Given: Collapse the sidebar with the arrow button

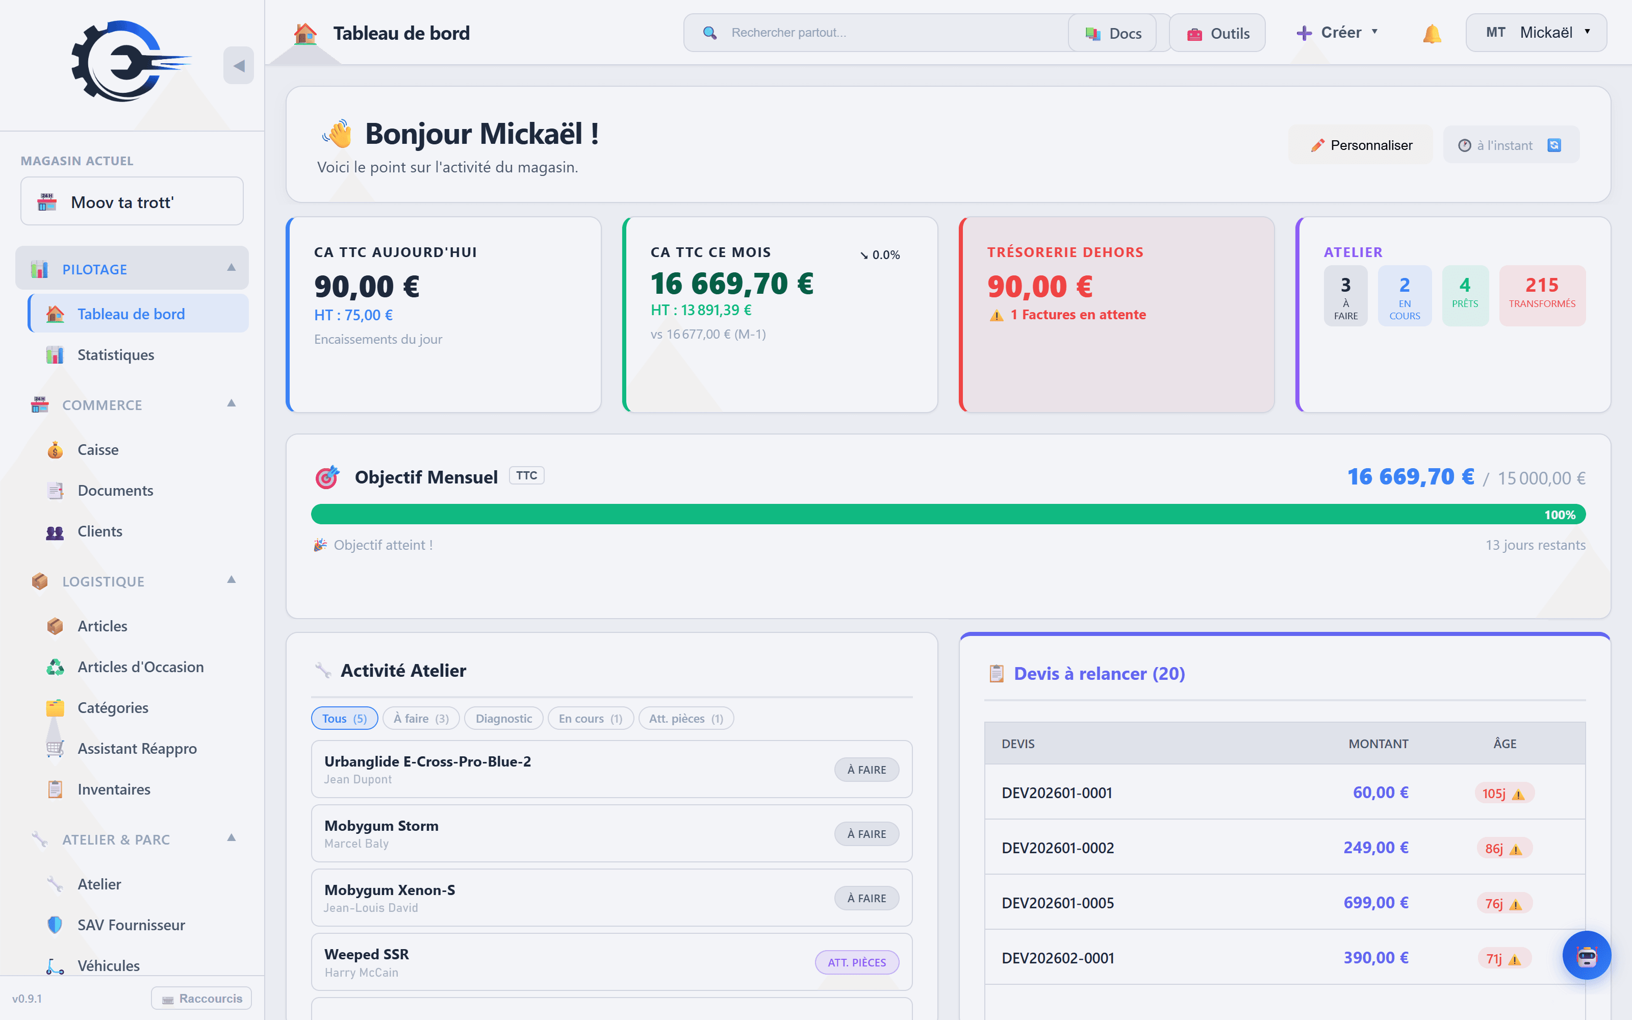Looking at the screenshot, I should [x=239, y=65].
